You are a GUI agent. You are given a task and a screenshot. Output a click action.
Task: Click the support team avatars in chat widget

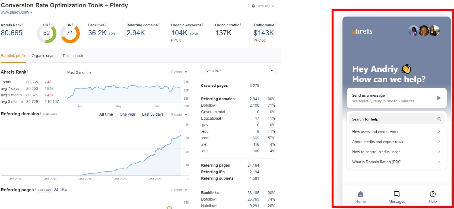point(424,31)
